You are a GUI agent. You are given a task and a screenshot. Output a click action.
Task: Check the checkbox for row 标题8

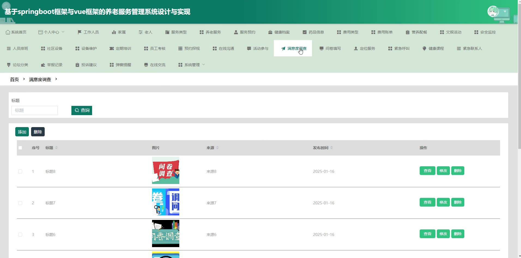click(20, 171)
